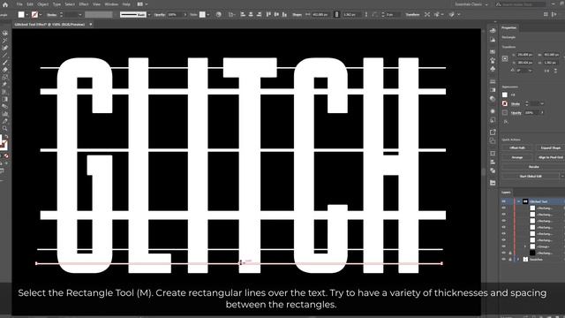Open the Graphic Styles panel icon in the dock

click(493, 120)
